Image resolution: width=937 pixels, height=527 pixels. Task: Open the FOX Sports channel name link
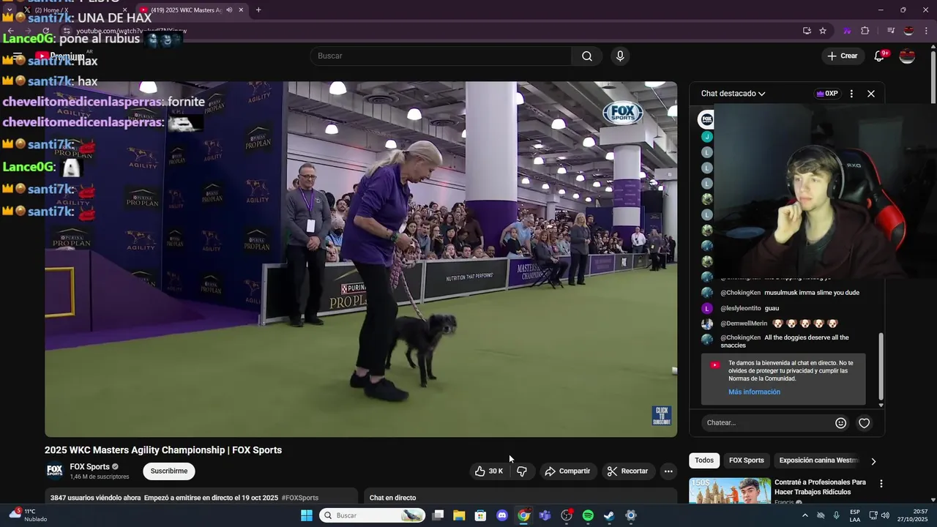[89, 467]
